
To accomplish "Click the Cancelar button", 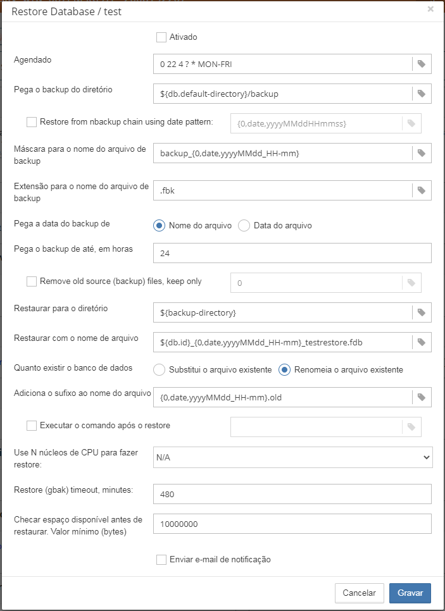I will [x=359, y=593].
